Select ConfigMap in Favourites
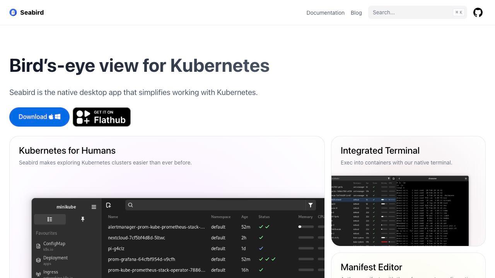 click(x=54, y=246)
